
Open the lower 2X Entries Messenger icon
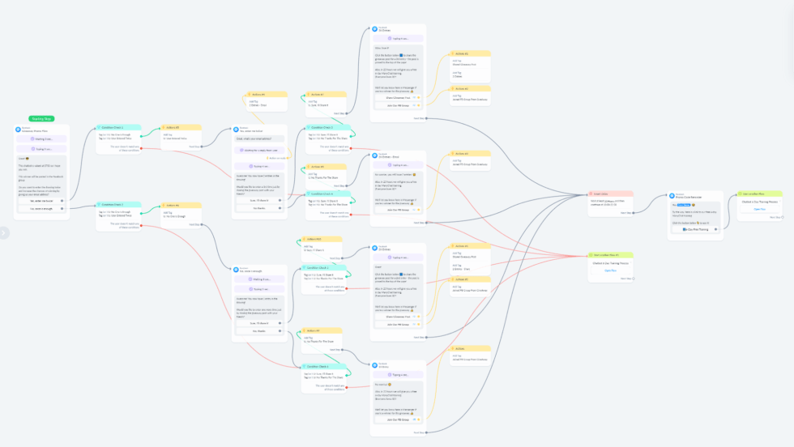(374, 248)
